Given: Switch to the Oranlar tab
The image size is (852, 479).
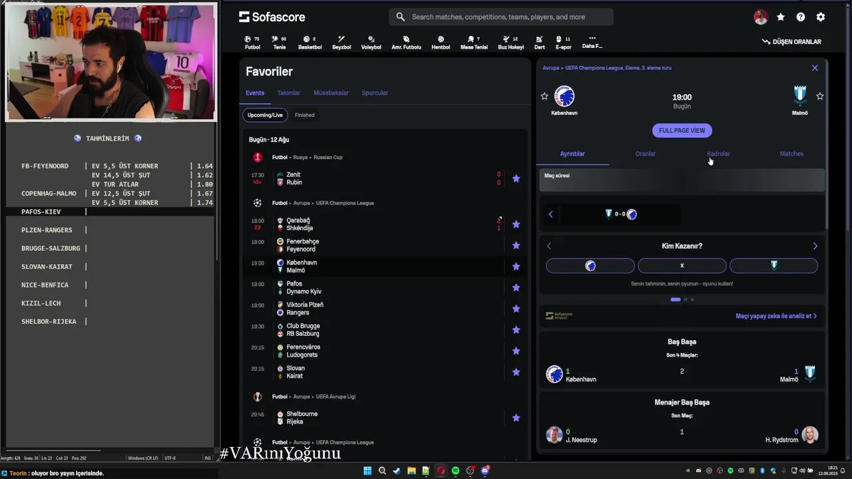Looking at the screenshot, I should point(645,154).
